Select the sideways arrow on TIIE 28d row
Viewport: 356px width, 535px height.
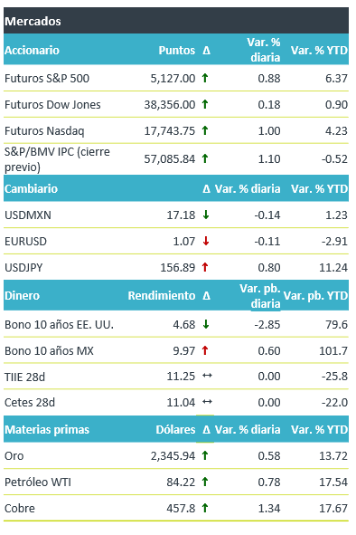[207, 376]
